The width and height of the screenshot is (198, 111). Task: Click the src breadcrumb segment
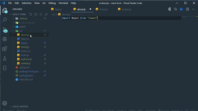(x=53, y=14)
